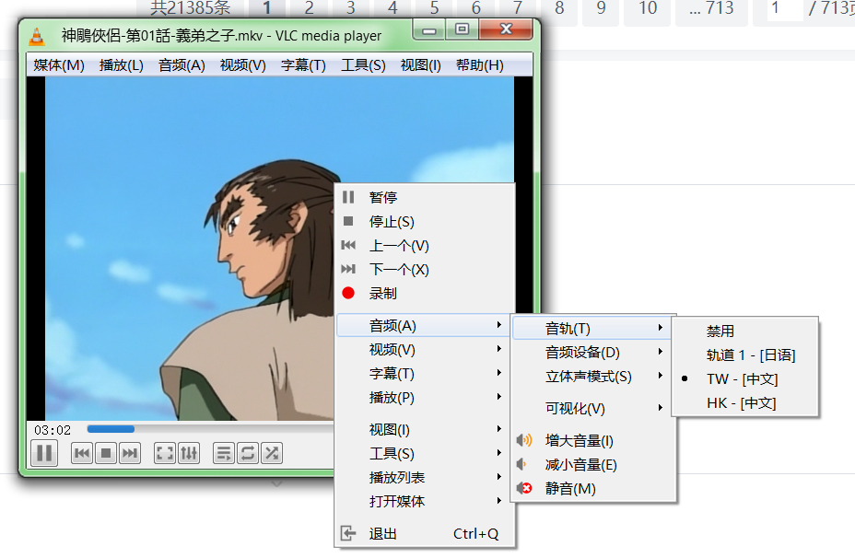
Task: Increase volume with 增大音量(I)
Action: tap(593, 440)
